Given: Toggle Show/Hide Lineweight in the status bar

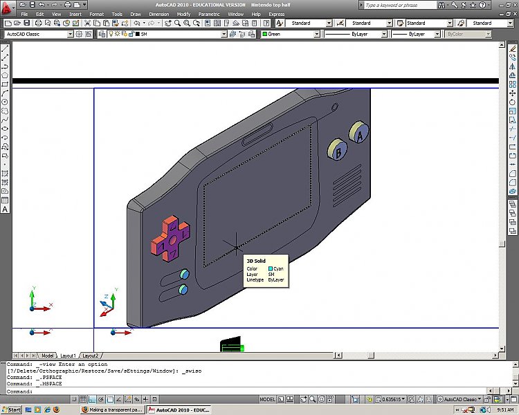Looking at the screenshot, I should [145, 399].
